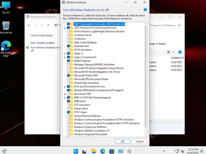206x154 pixels.
Task: Click the Start button on the taskbar
Action: click(76, 151)
